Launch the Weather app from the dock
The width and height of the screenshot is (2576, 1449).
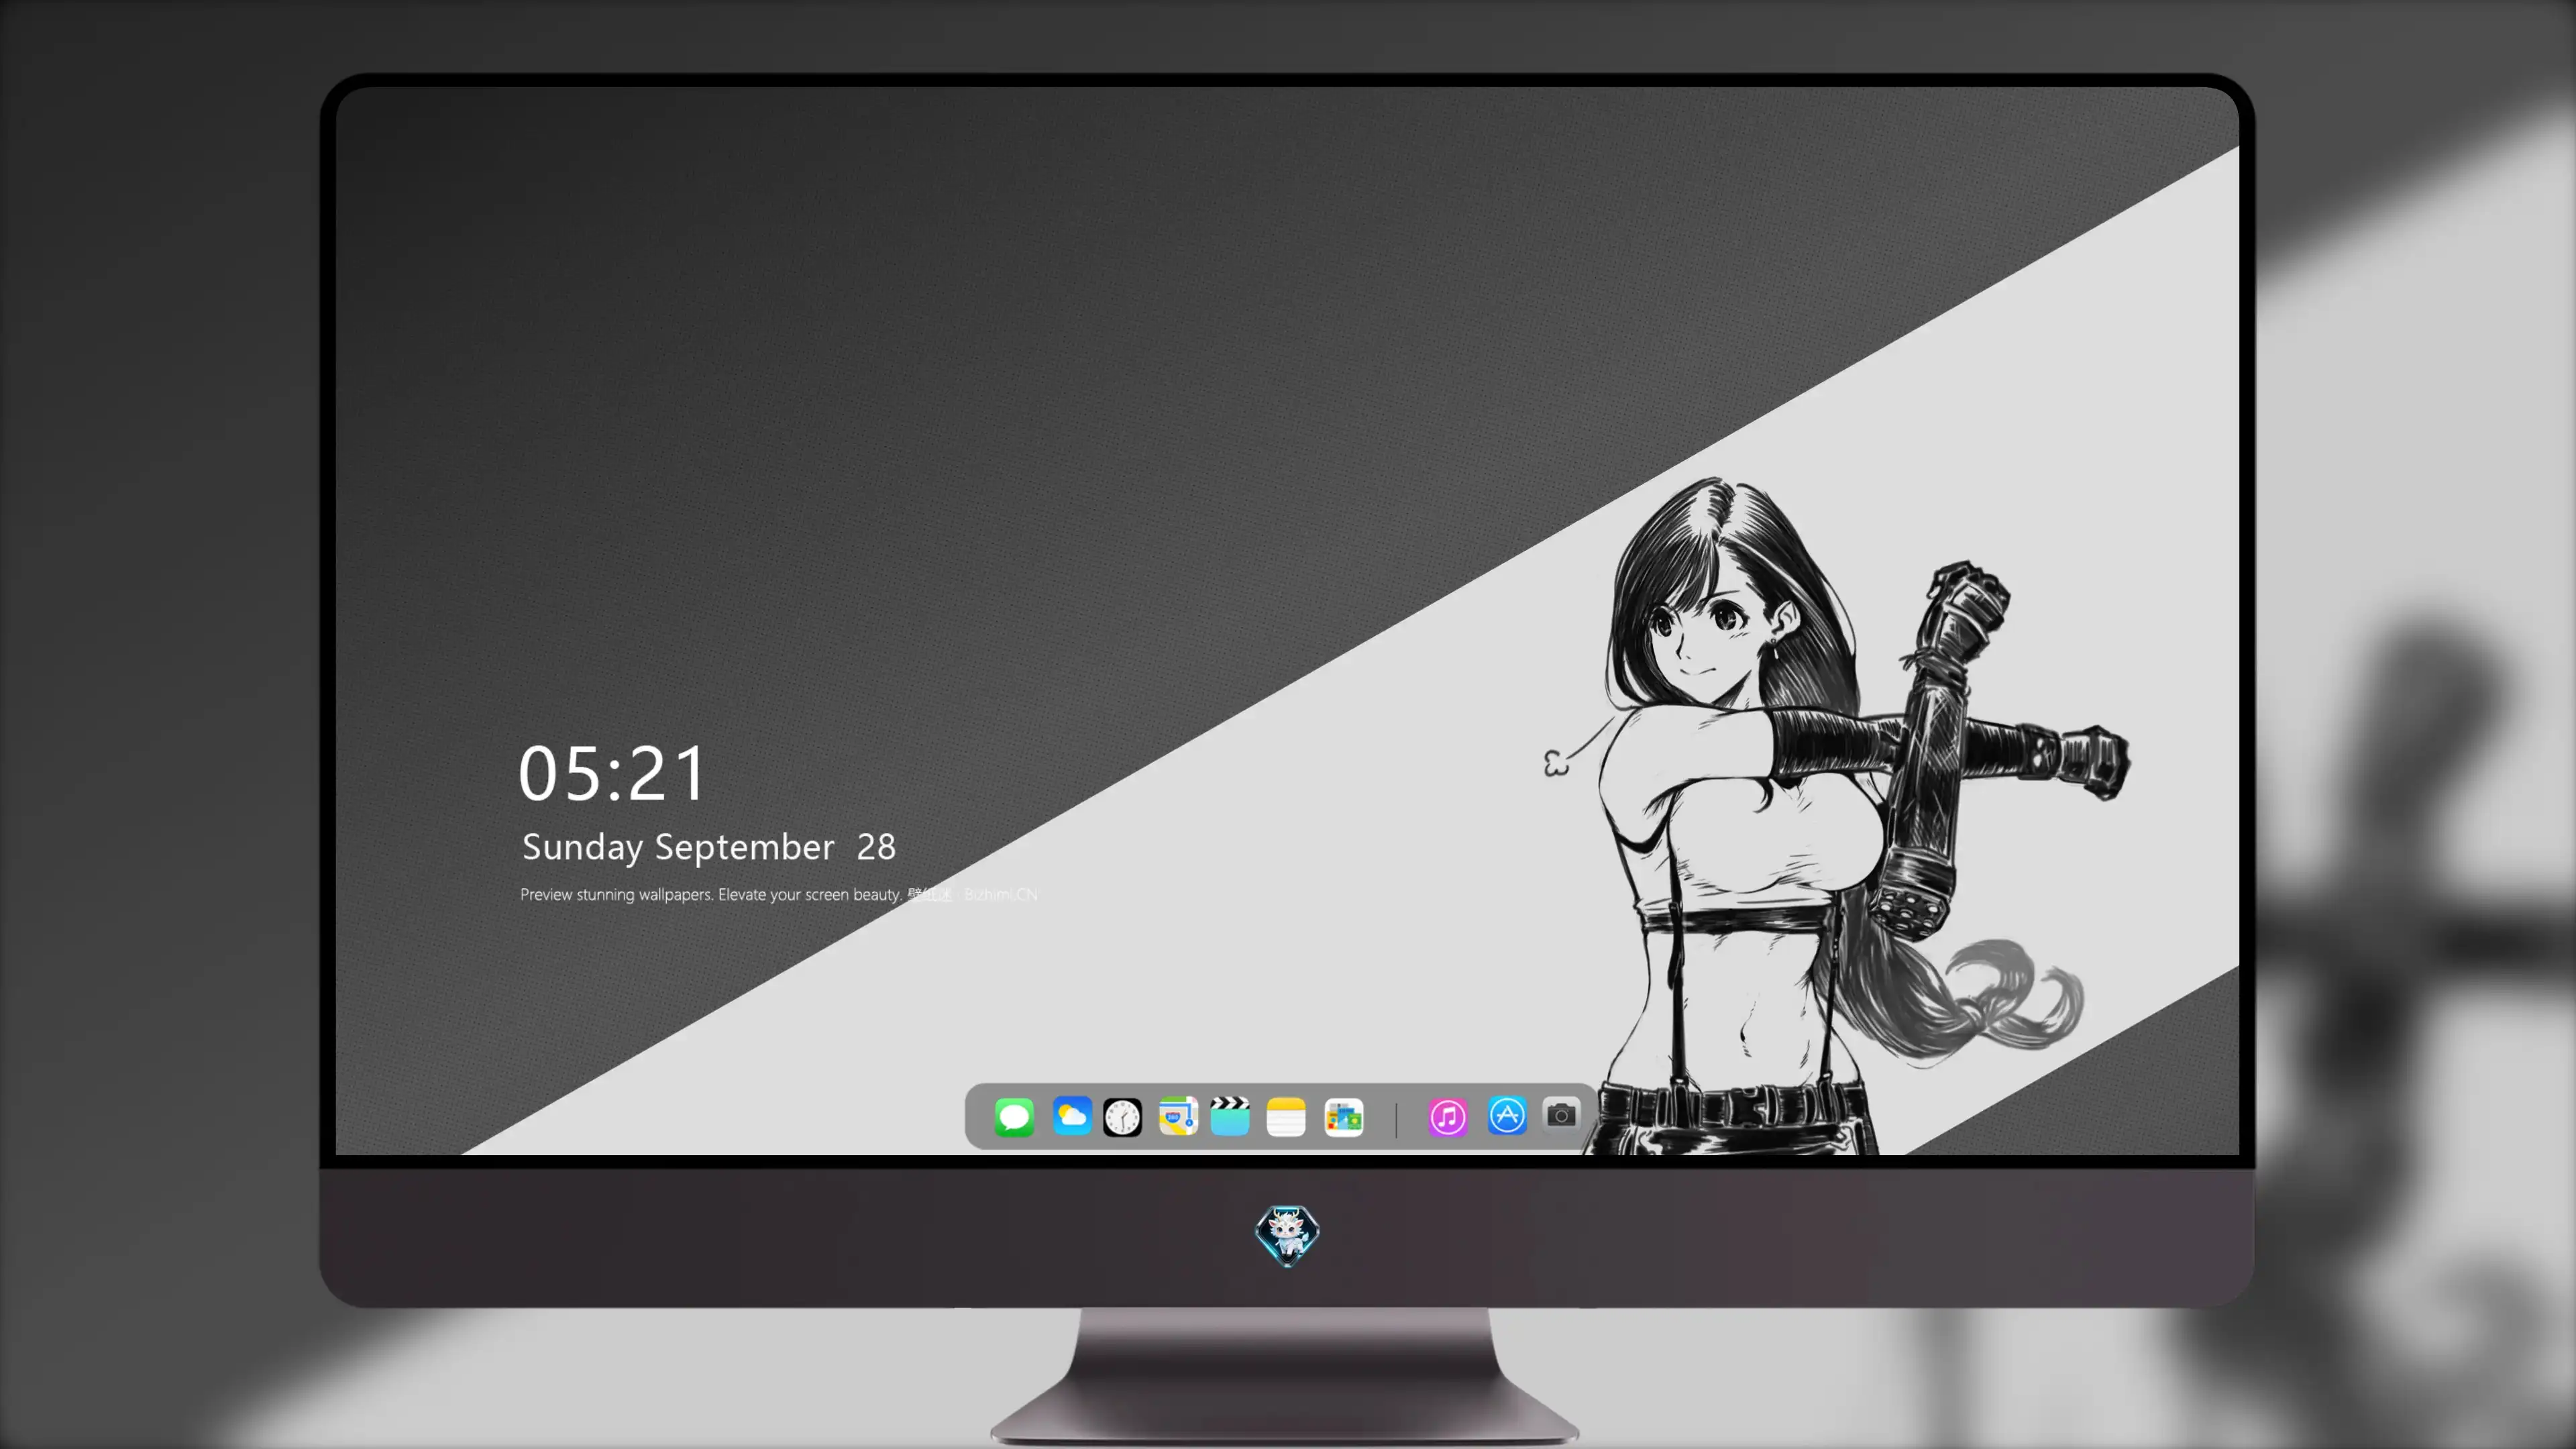pos(1071,1117)
